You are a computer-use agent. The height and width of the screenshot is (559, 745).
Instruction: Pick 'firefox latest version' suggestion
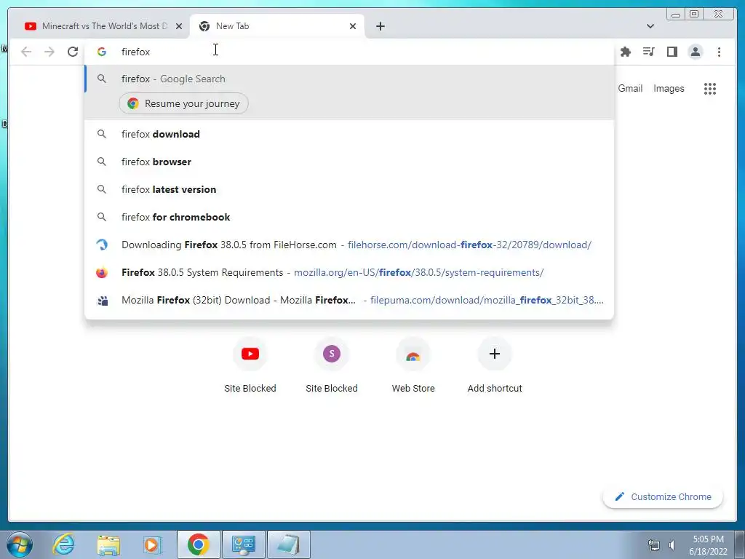pos(349,189)
